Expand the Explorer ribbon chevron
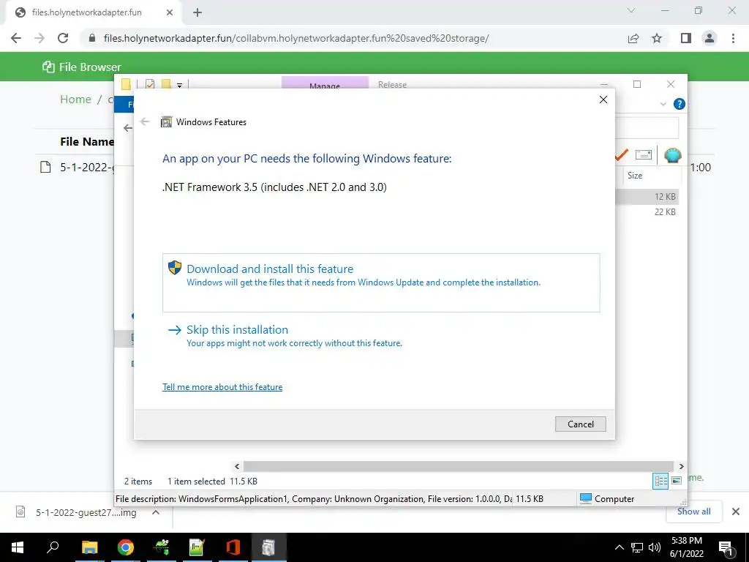This screenshot has height=562, width=749. pos(663,104)
